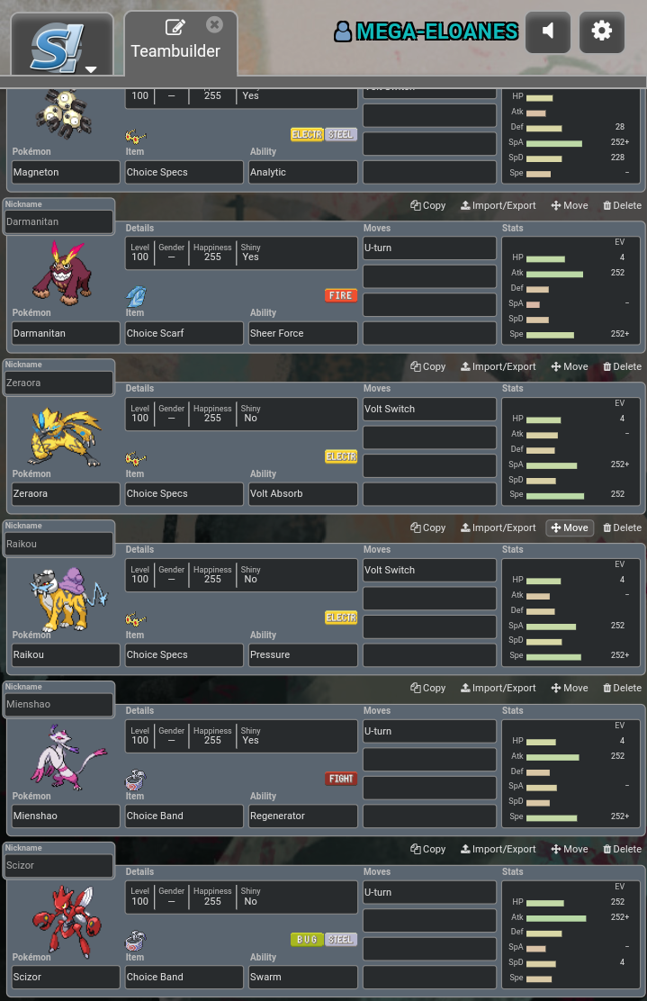
Task: Open Zeraora's details panel with Shiny No
Action: tap(241, 414)
